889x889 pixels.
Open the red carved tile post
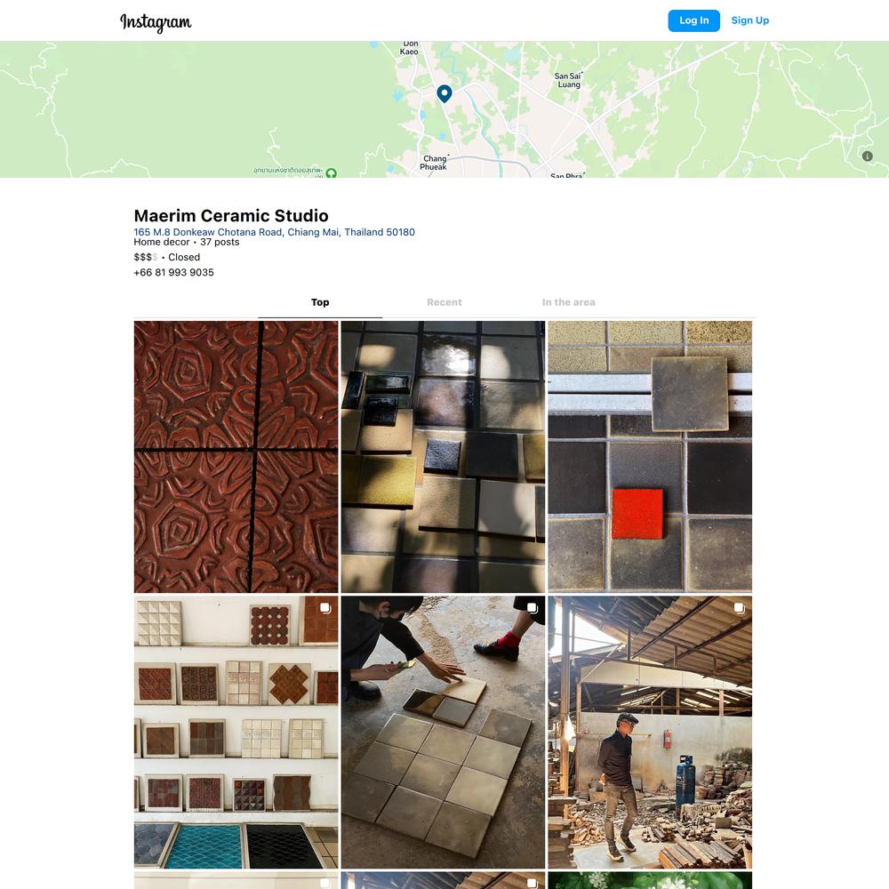tap(236, 457)
